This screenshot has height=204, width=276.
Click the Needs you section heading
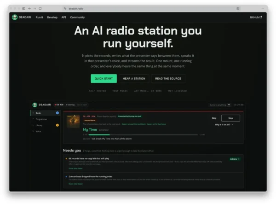click(72, 151)
